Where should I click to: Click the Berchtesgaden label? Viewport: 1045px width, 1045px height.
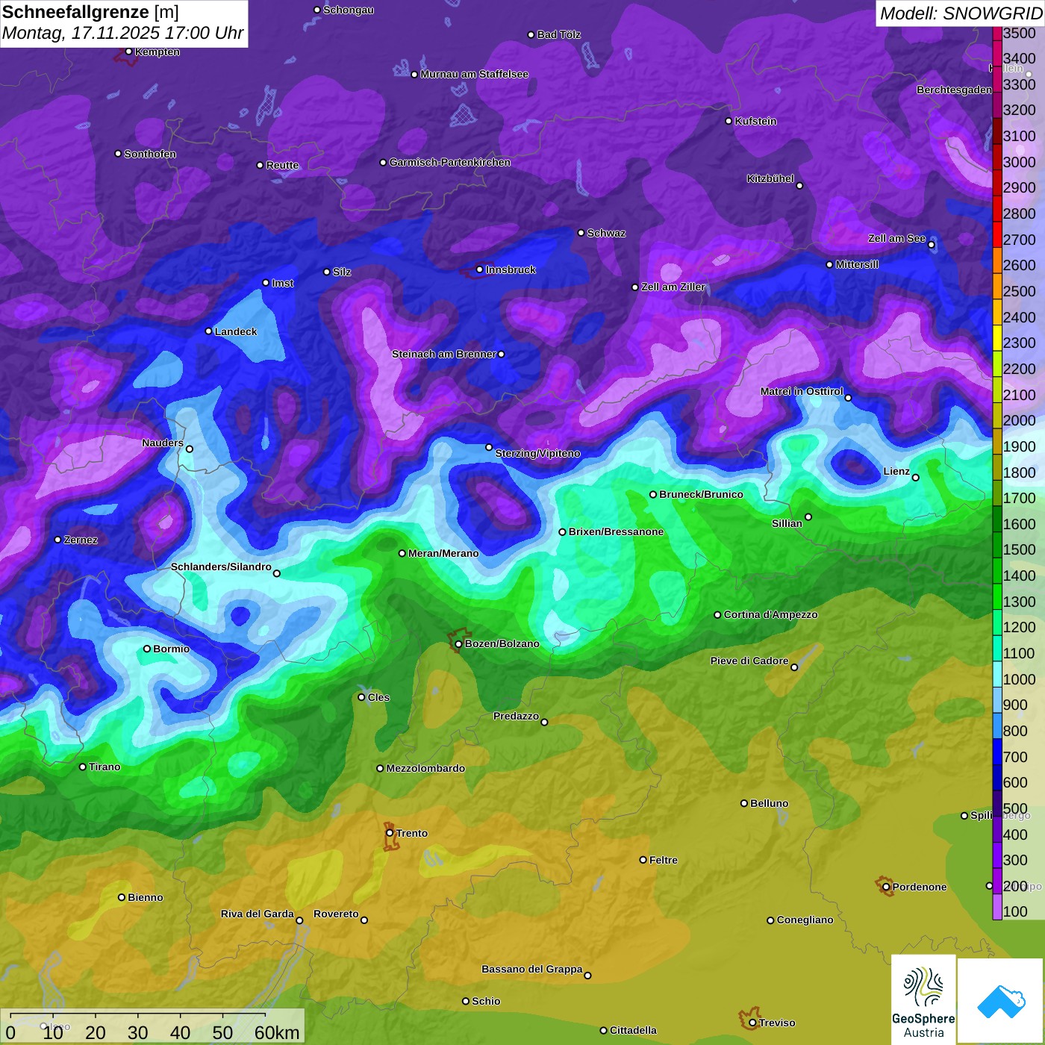click(x=954, y=90)
